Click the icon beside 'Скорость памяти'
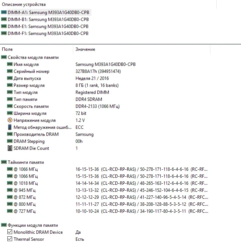 coord(10,106)
